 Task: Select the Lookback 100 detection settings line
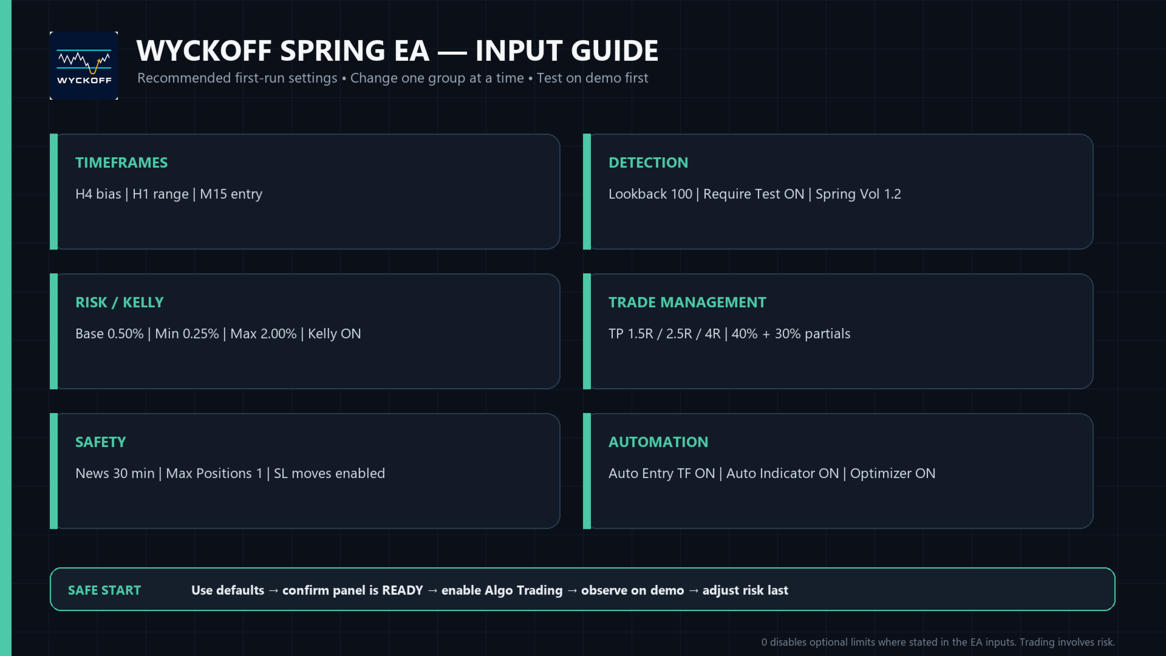pos(755,194)
